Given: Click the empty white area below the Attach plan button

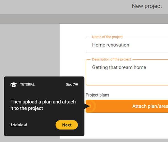Looking at the screenshot, I should [x=126, y=126].
